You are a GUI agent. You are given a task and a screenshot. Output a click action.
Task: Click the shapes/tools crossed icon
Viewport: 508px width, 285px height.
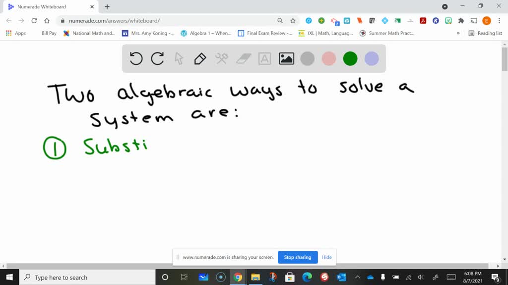coord(221,58)
